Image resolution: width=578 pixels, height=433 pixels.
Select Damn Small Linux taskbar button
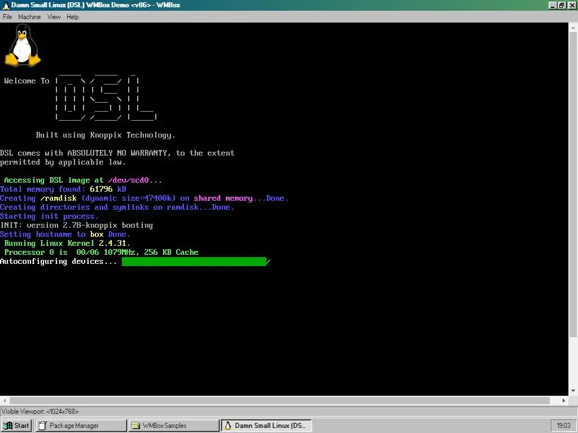(266, 426)
